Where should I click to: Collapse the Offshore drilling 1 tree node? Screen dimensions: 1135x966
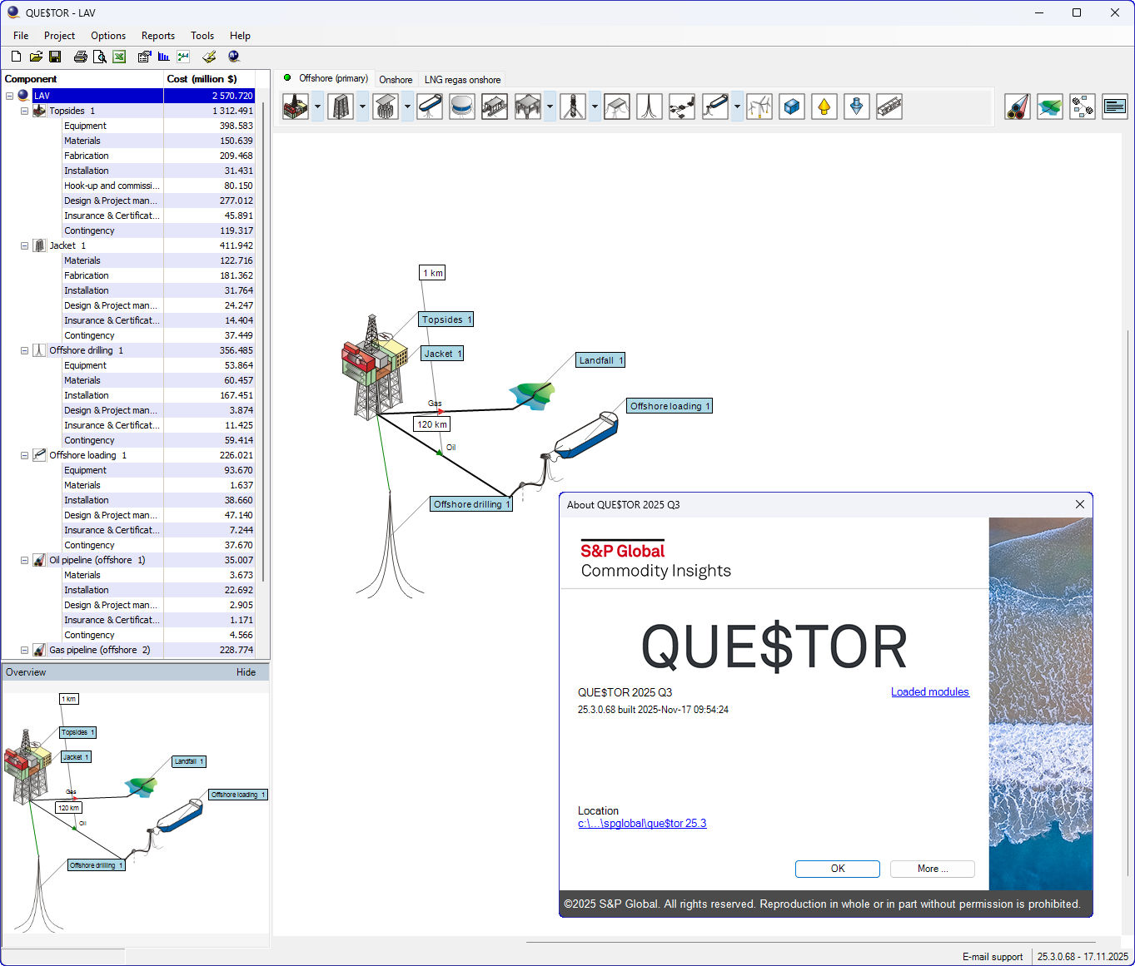(24, 350)
